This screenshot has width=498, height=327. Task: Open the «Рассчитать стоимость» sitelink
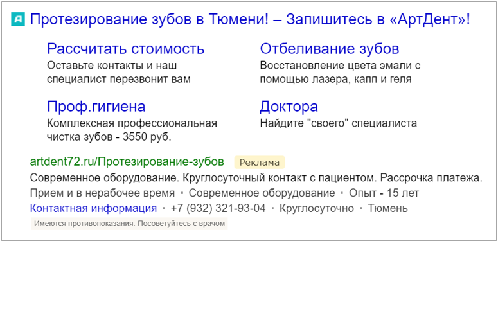[x=125, y=49]
